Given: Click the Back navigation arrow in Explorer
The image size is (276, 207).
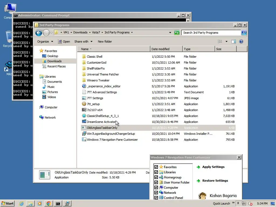Looking at the screenshot, I should [x=39, y=33].
